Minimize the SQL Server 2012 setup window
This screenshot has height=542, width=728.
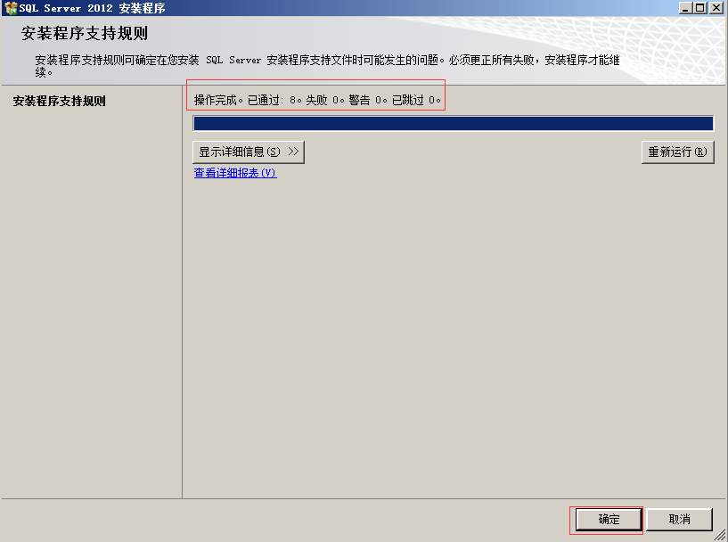[685, 8]
